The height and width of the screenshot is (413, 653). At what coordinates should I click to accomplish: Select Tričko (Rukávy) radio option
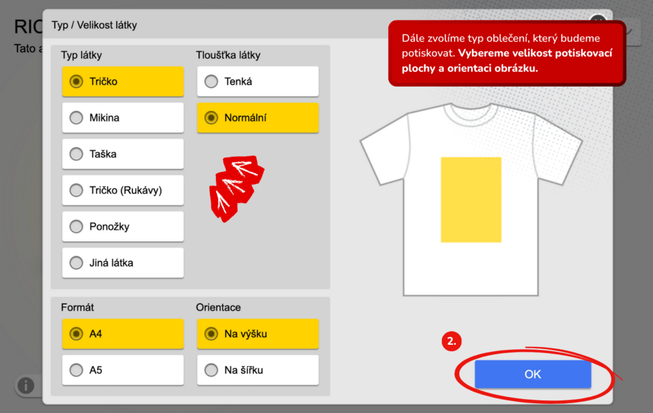click(x=122, y=190)
